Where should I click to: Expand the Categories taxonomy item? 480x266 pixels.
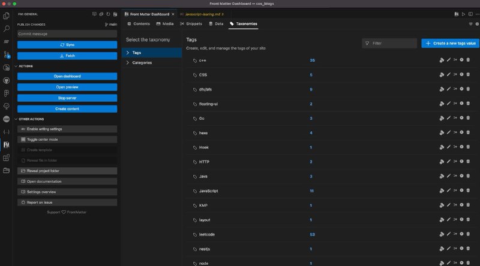click(x=142, y=62)
